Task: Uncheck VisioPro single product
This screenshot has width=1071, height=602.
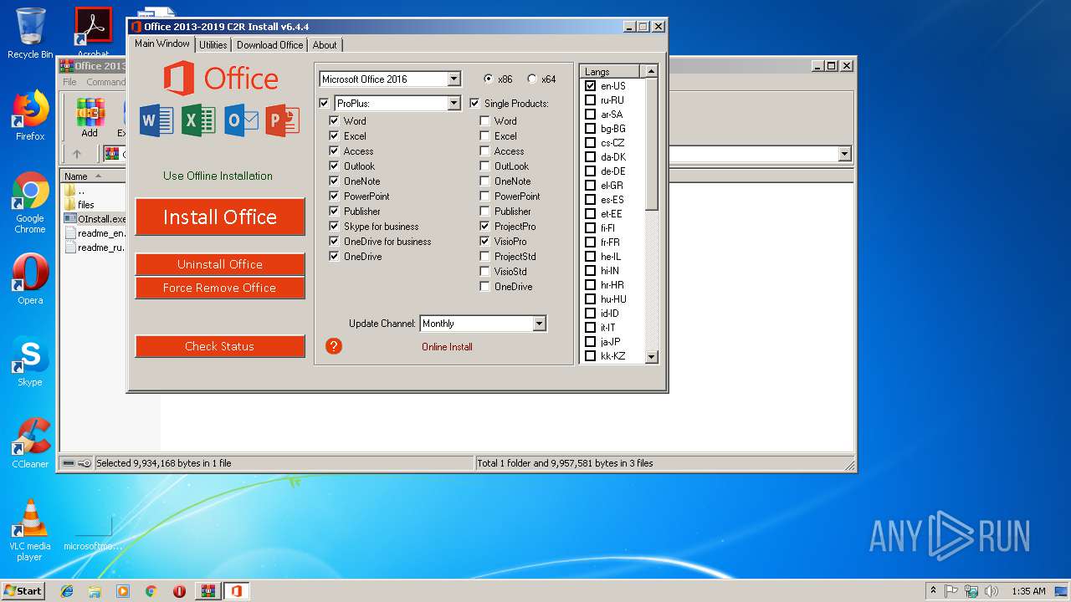Action: (x=485, y=242)
